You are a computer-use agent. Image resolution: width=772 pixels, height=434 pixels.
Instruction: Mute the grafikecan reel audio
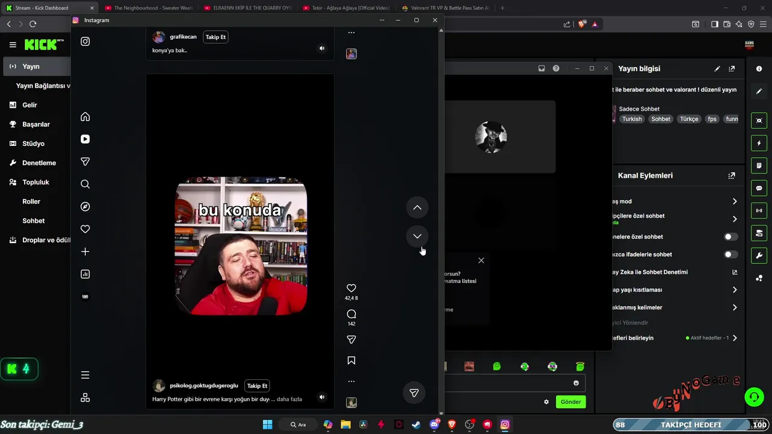321,48
